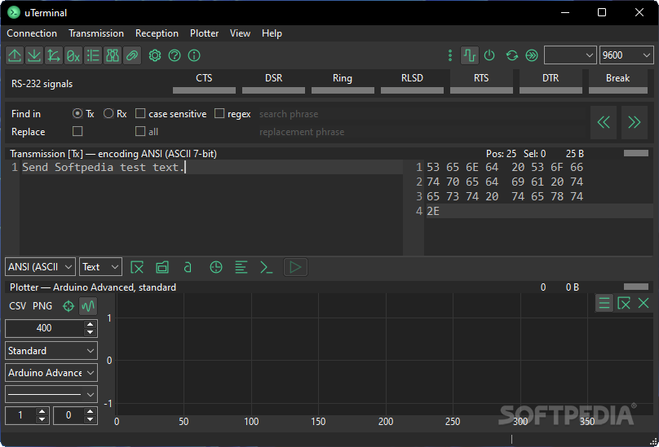The image size is (659, 447).
Task: Toggle the RS-232 signals waveform icon
Action: (x=470, y=55)
